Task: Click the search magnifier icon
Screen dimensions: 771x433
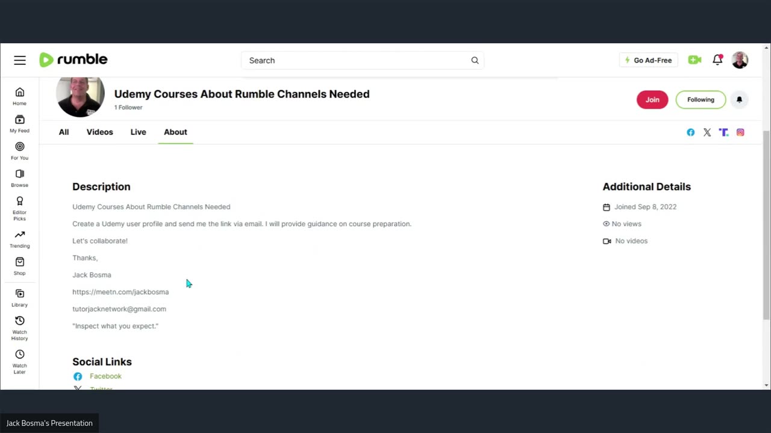Action: (475, 60)
